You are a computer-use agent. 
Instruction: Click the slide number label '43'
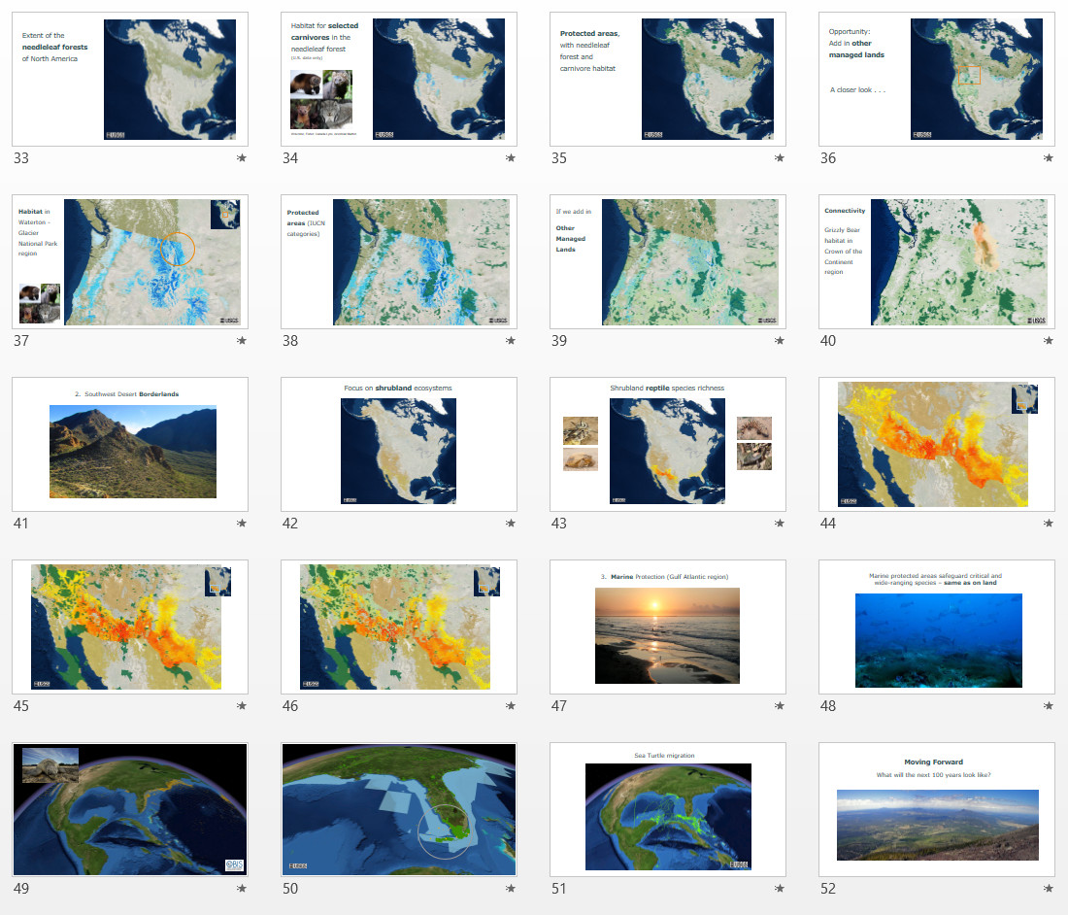click(x=559, y=524)
